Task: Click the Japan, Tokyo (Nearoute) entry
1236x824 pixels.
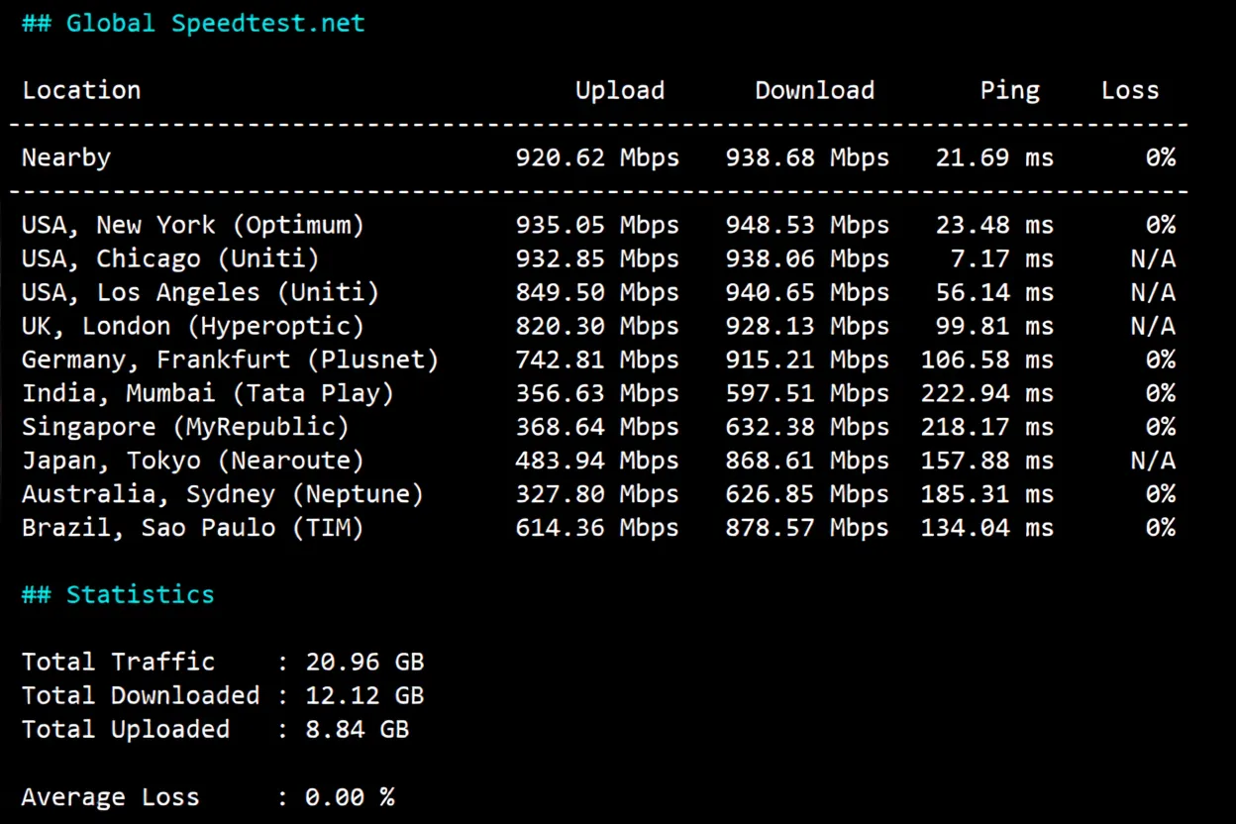Action: click(192, 460)
